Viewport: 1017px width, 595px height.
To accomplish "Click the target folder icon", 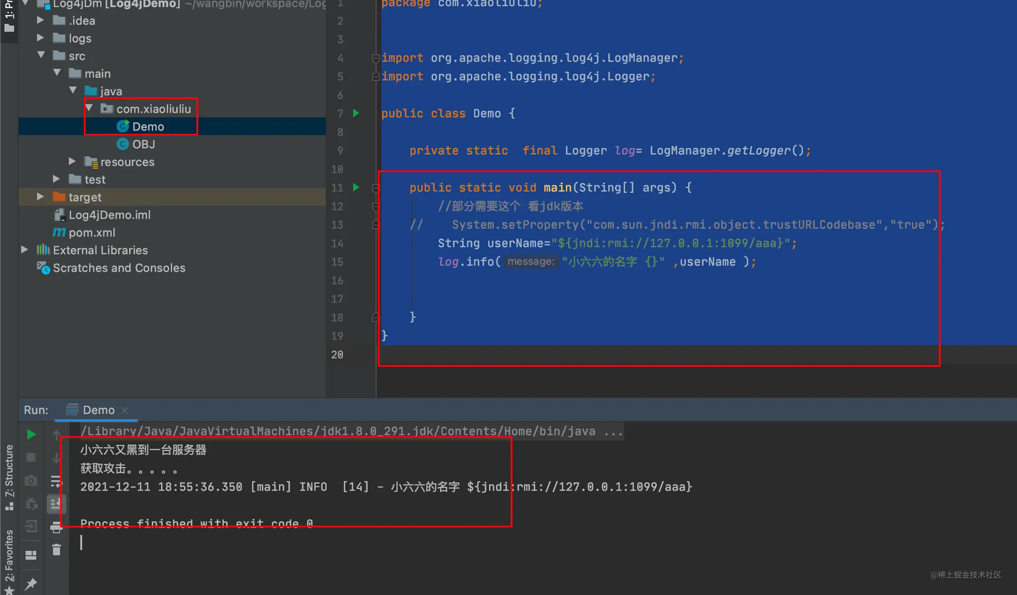I will 59,197.
